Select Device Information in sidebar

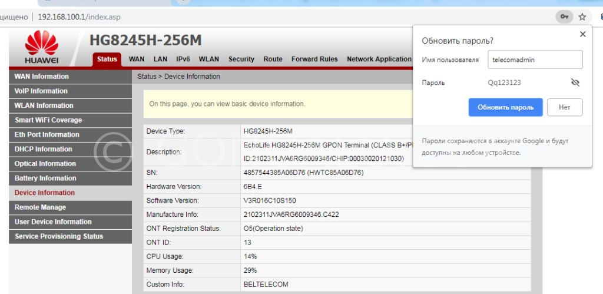71,193
